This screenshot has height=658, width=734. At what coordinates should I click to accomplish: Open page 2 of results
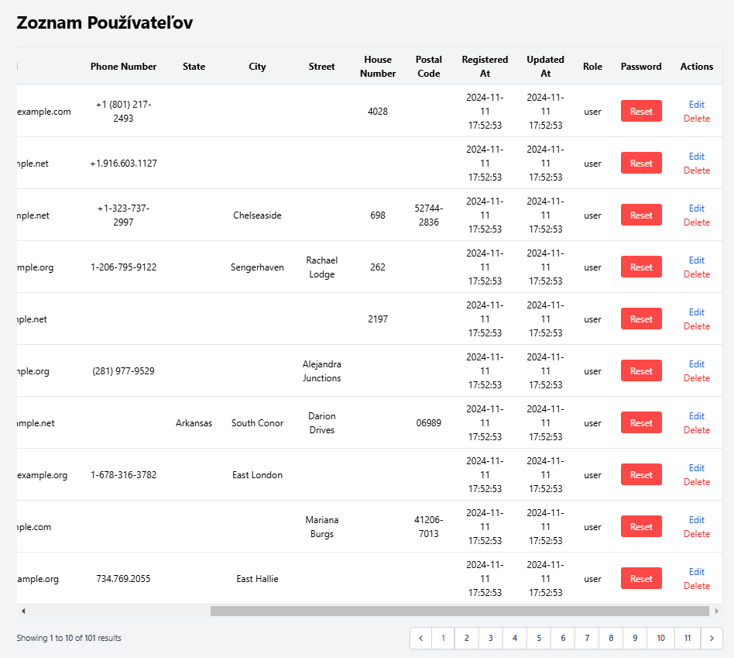[466, 638]
